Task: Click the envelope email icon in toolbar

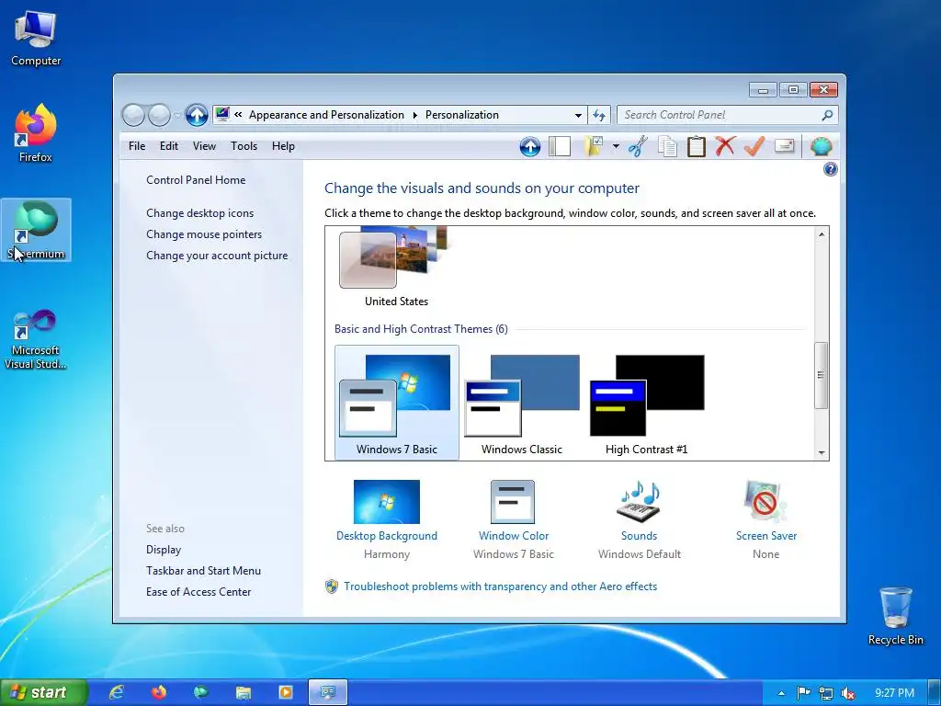Action: point(785,146)
